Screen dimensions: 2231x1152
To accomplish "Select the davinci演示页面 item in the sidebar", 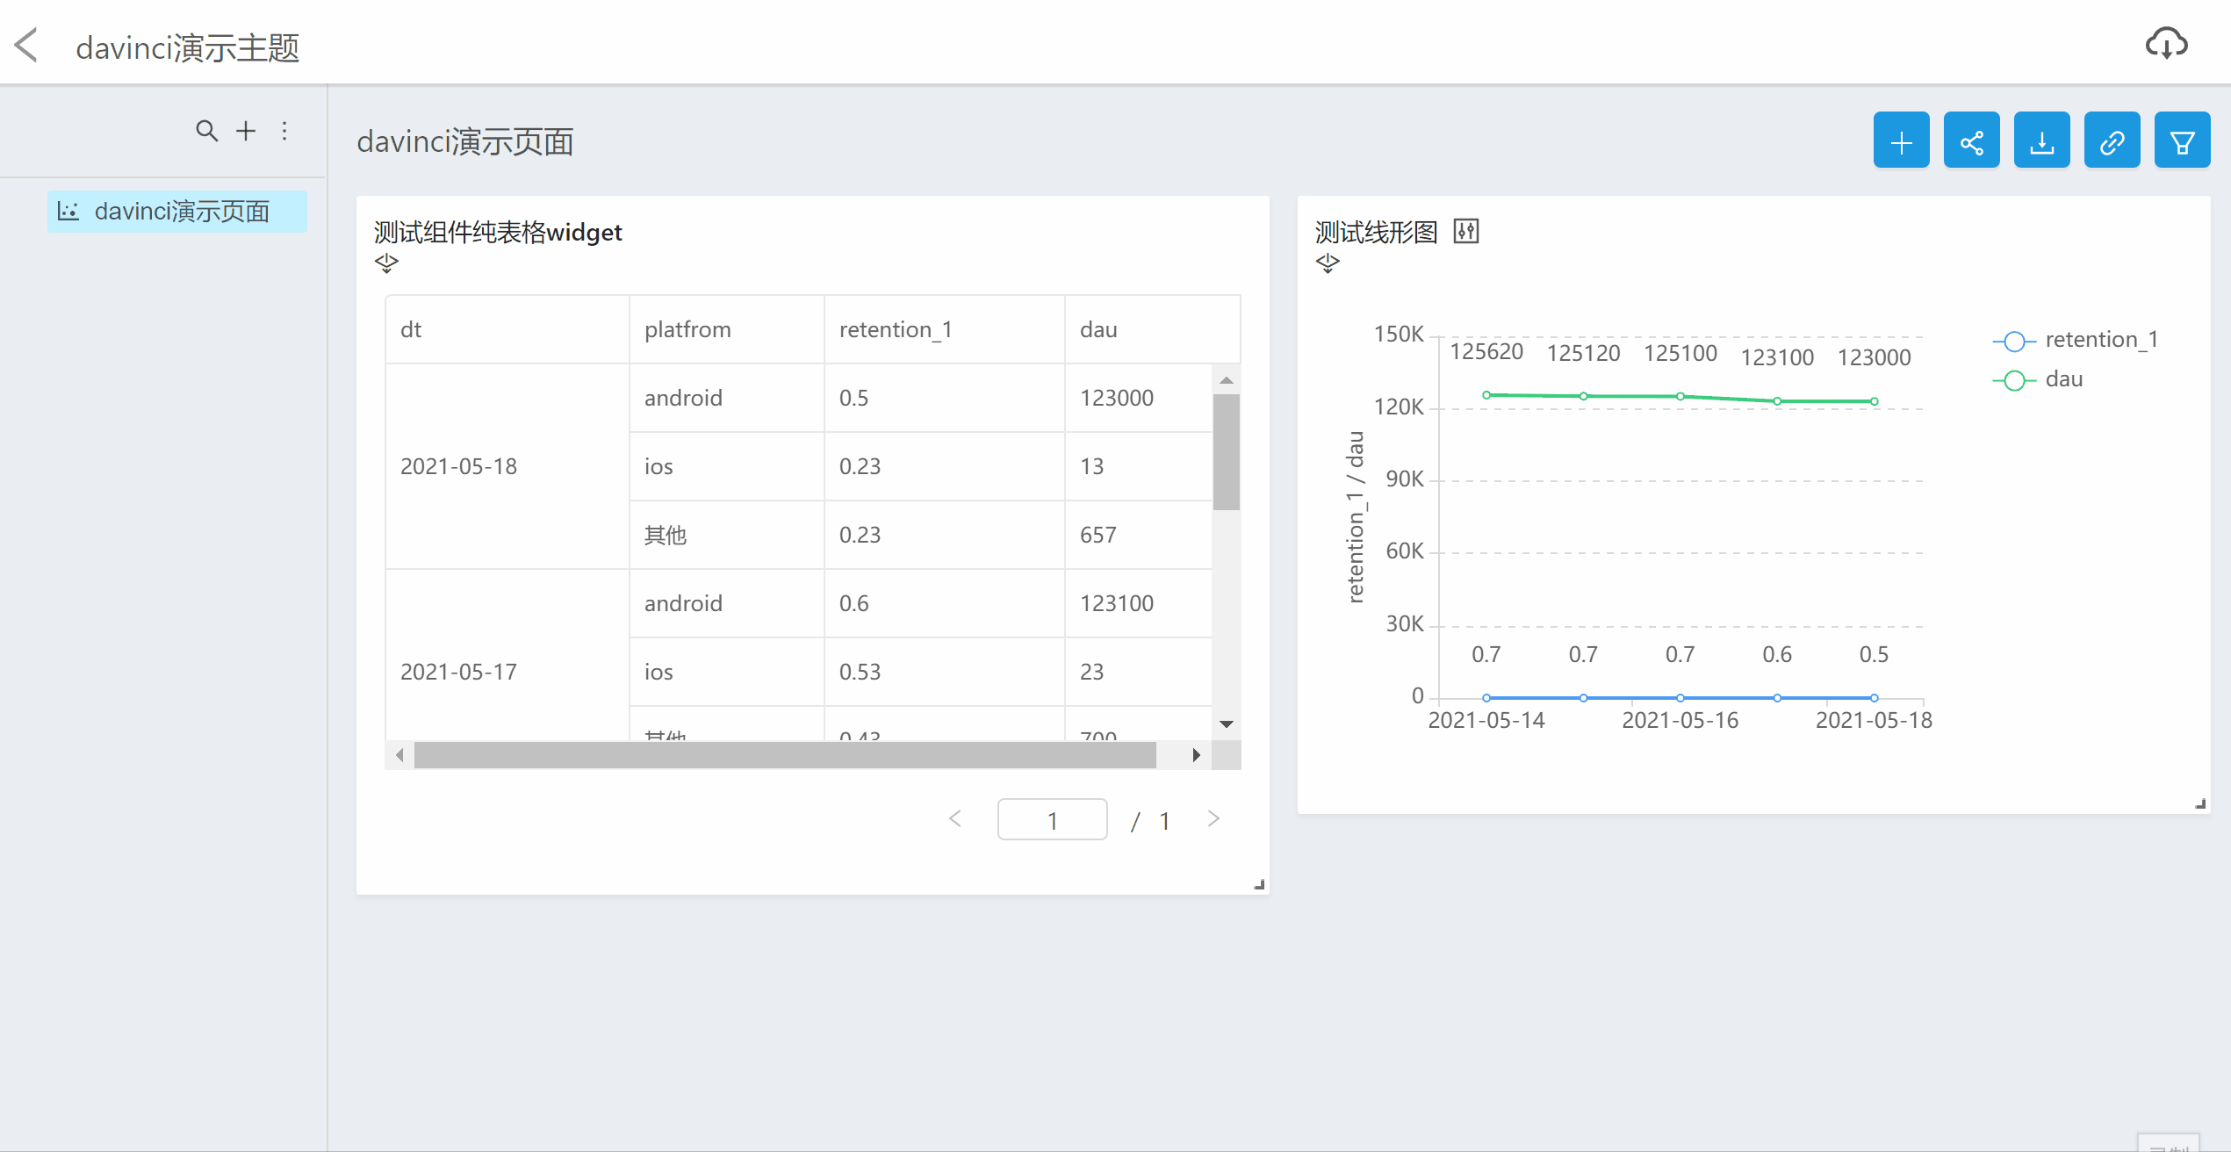I will coord(176,211).
